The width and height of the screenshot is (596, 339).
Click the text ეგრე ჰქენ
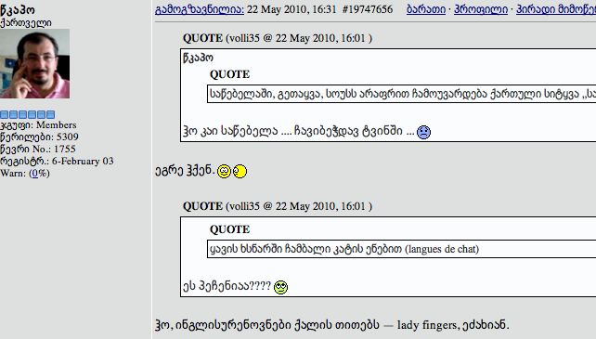185,171
